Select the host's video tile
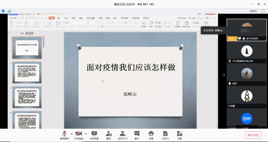The height and width of the screenshot is (142, 268). [x=247, y=30]
